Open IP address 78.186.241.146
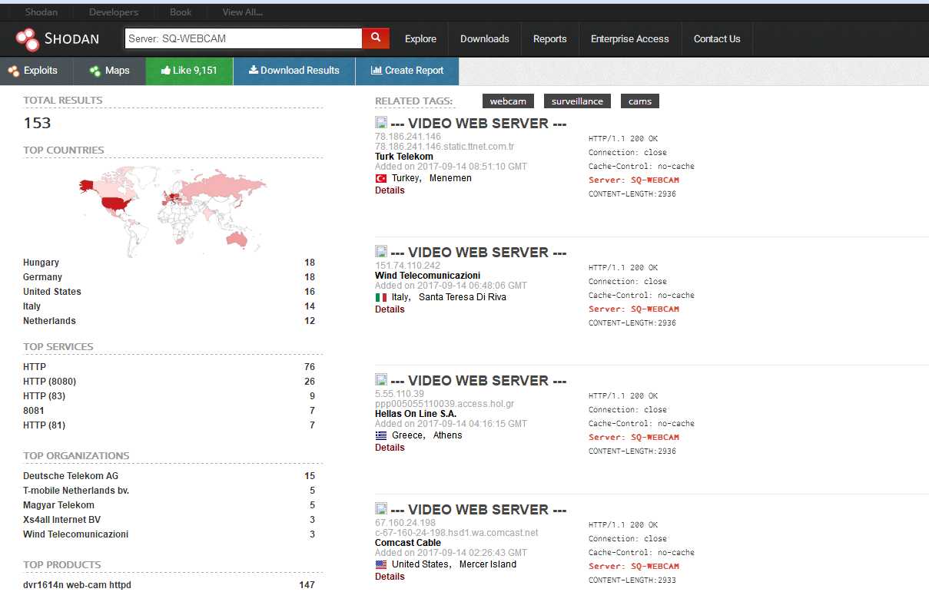The height and width of the screenshot is (592, 929). point(408,137)
